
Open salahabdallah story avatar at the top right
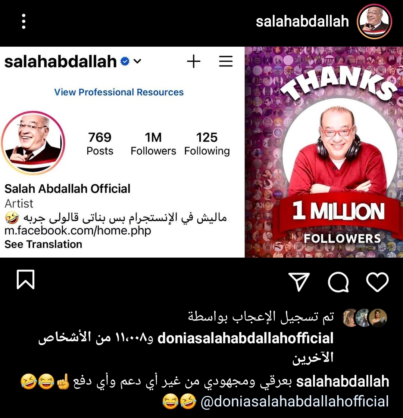tap(374, 21)
